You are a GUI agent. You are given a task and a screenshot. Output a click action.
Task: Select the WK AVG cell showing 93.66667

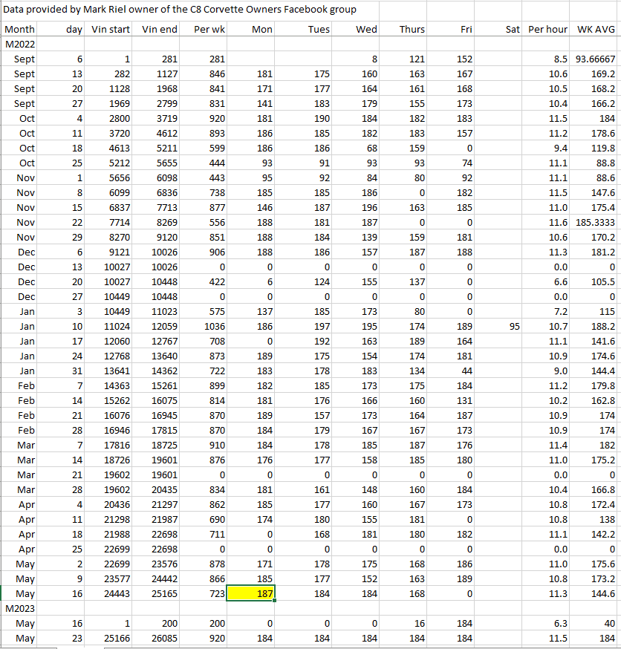click(595, 59)
